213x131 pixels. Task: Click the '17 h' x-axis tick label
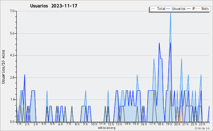[152, 124]
